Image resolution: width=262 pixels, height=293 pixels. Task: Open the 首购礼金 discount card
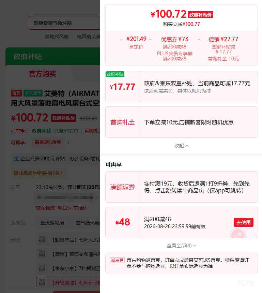coord(182,122)
